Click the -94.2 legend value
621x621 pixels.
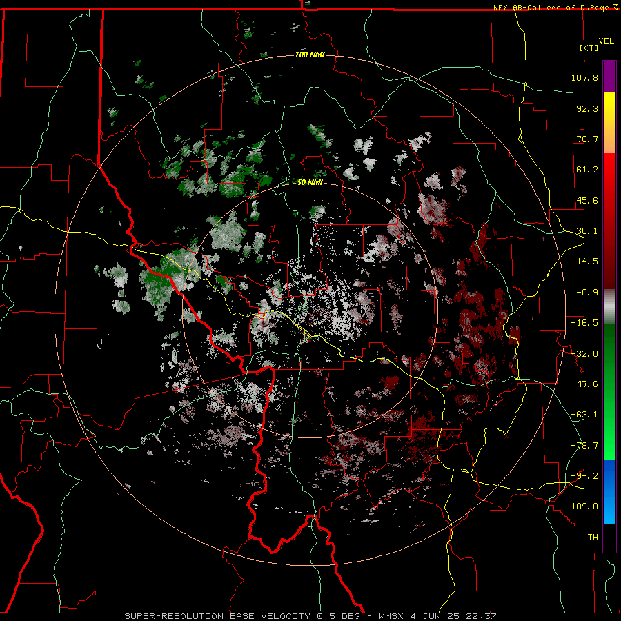click(584, 476)
